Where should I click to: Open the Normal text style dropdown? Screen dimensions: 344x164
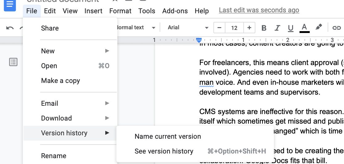click(136, 27)
